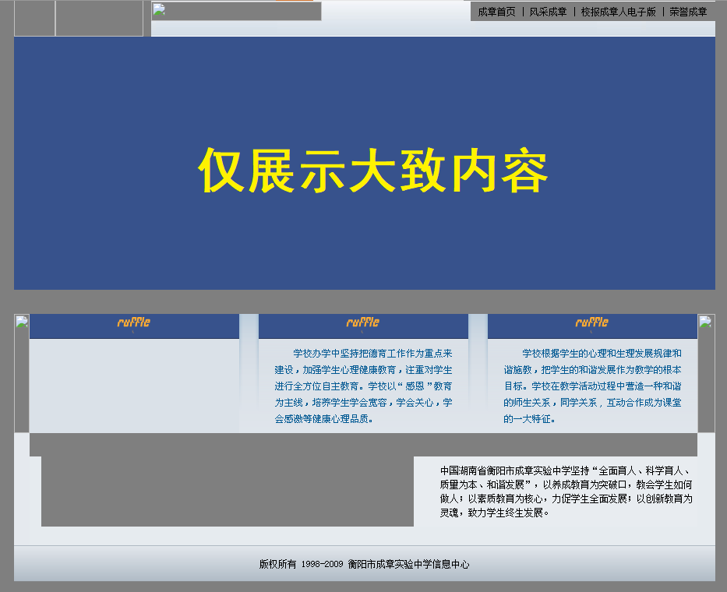Click the 成章首页 navigation link
The width and height of the screenshot is (727, 592).
(x=496, y=12)
